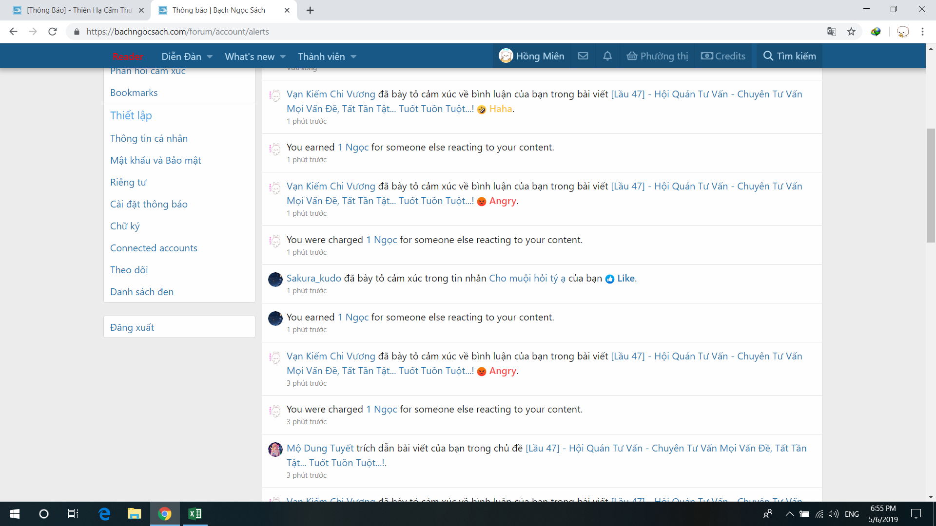The image size is (936, 526).
Task: Reload the page with refresh icon
Action: tap(53, 32)
